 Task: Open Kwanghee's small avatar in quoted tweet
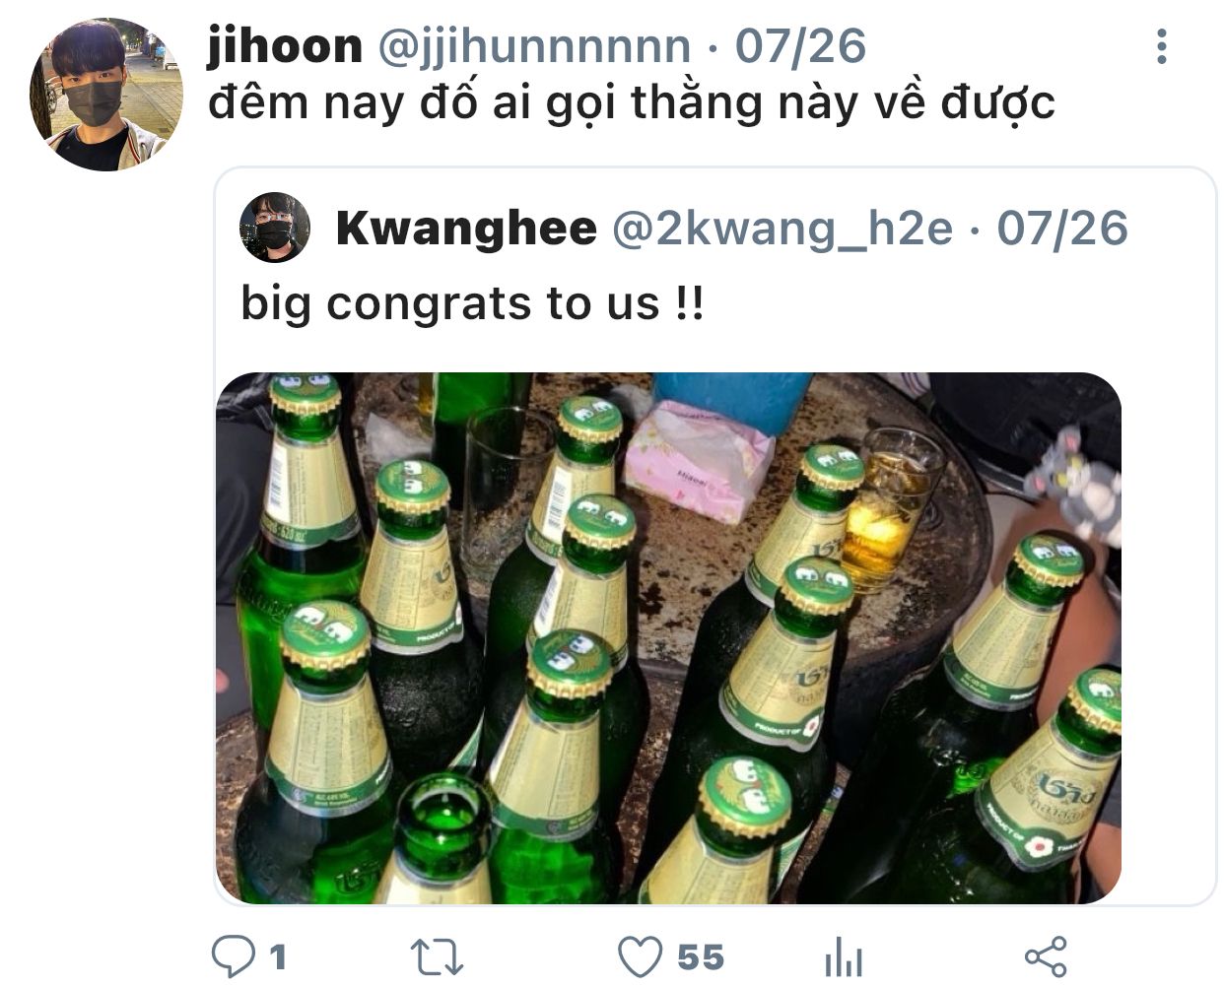tap(275, 228)
